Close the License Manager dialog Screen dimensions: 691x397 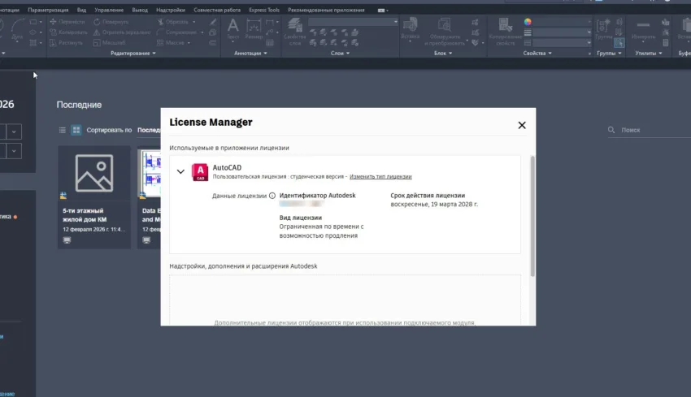point(522,126)
